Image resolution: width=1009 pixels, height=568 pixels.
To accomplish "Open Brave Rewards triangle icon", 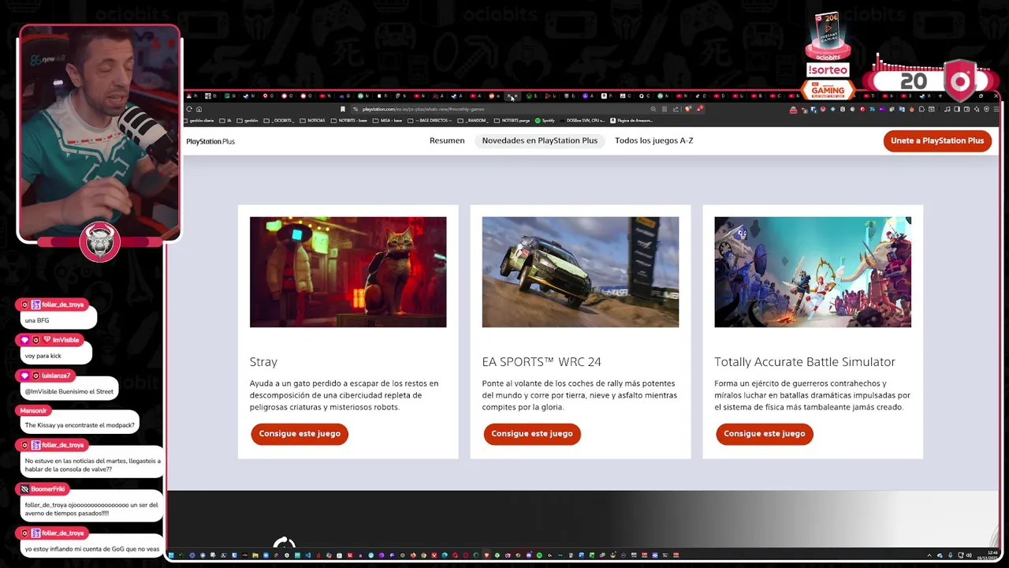I will click(701, 109).
